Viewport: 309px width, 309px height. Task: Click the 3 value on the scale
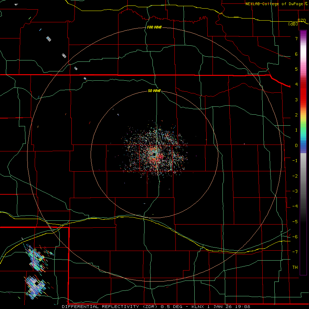(x=296, y=100)
